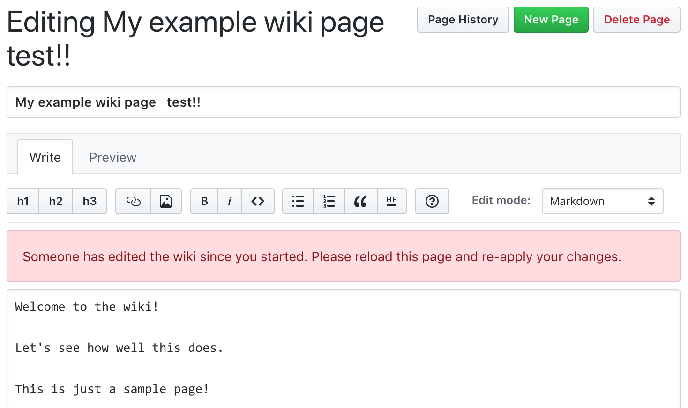Apply bold formatting with B button

[x=204, y=201]
